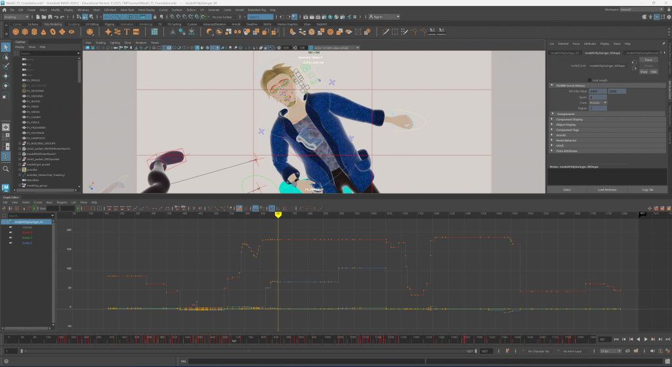672x367 pixels.
Task: Select the polygon cone shelf icon
Action: tap(45, 31)
